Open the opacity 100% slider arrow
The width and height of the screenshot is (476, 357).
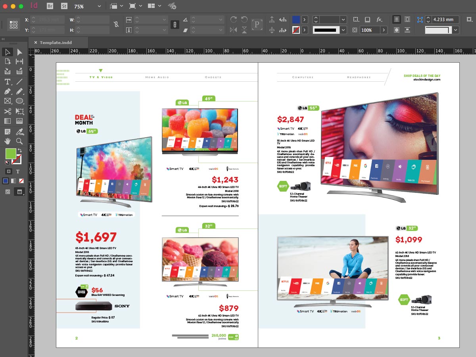click(x=384, y=30)
